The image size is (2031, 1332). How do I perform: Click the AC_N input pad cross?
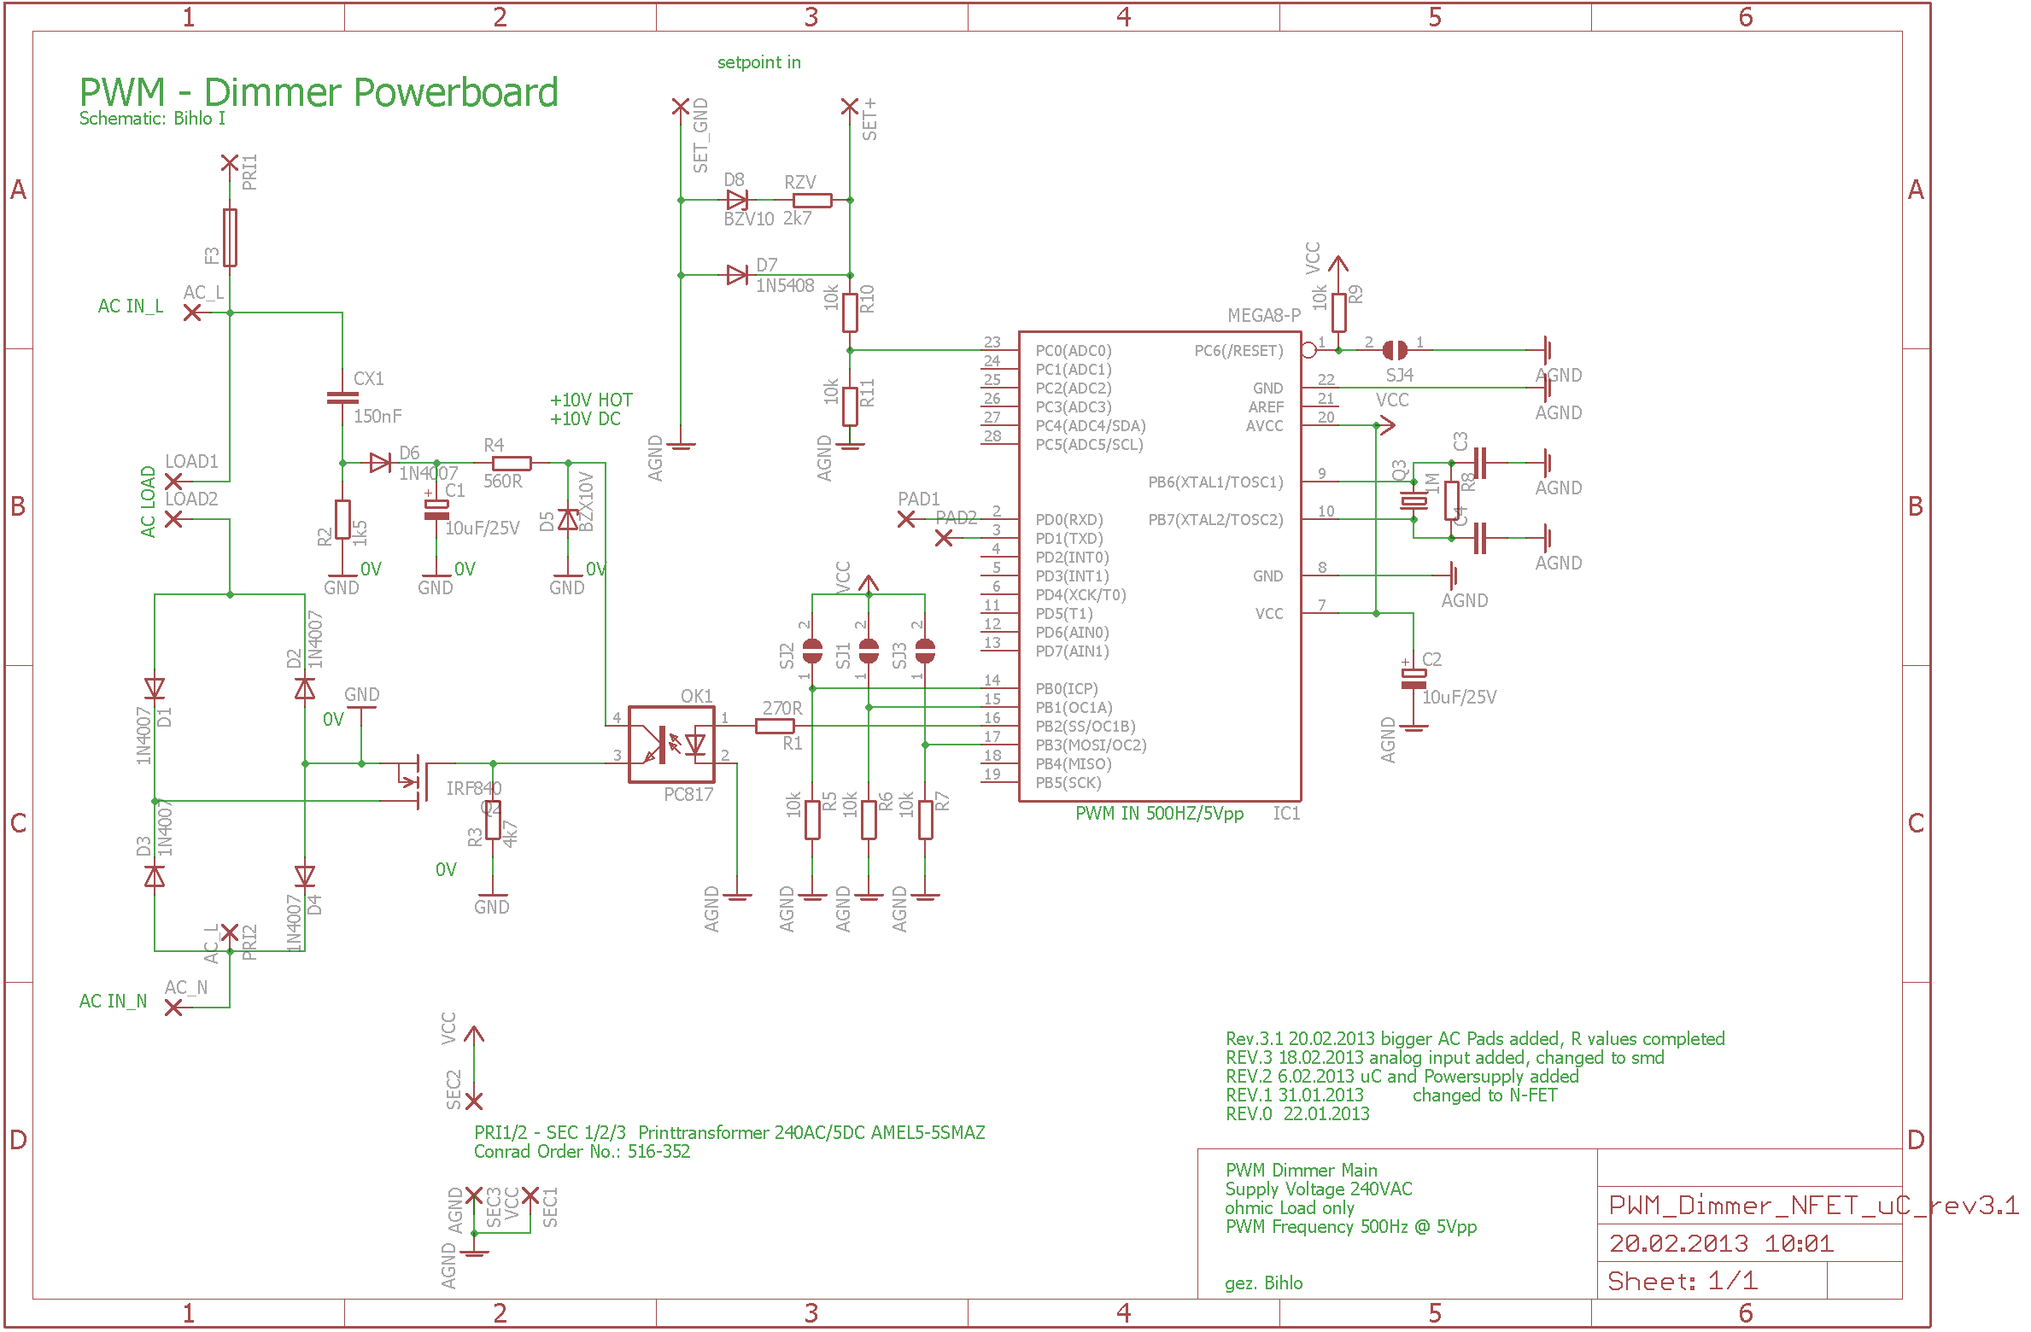(173, 1008)
